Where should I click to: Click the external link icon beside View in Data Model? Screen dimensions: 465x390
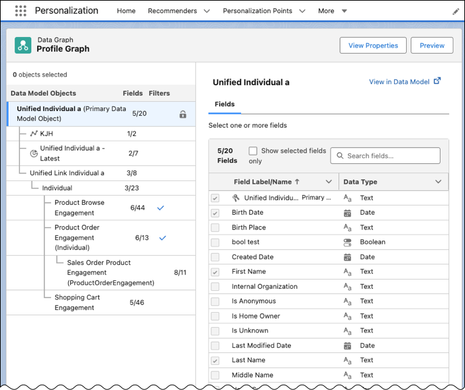[x=437, y=81]
